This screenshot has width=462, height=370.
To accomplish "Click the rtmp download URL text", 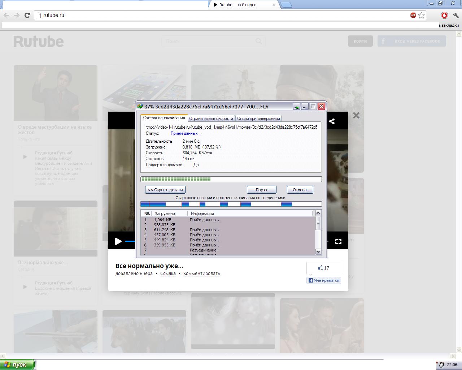I will tap(231, 127).
